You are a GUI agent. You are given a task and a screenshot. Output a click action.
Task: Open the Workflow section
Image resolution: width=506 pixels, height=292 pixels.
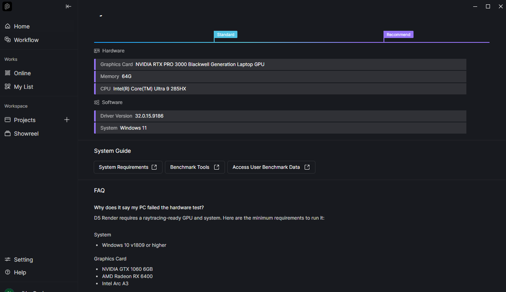pyautogui.click(x=26, y=40)
